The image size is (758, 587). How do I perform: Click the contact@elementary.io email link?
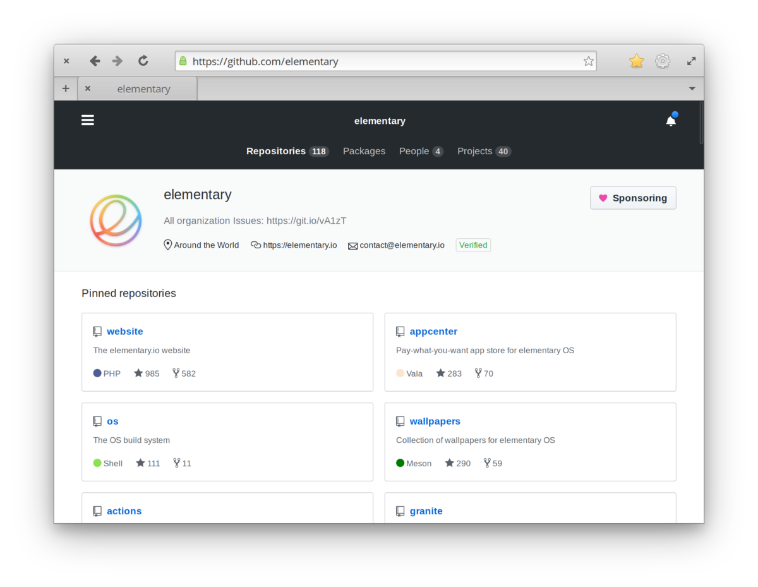click(x=402, y=245)
